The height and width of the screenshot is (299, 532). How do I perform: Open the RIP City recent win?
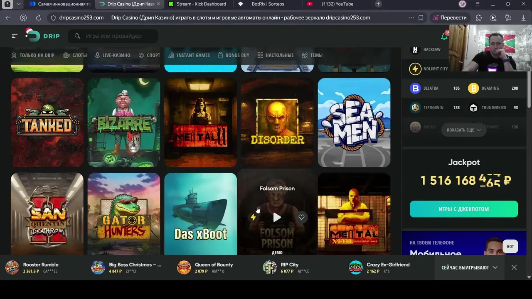287,267
